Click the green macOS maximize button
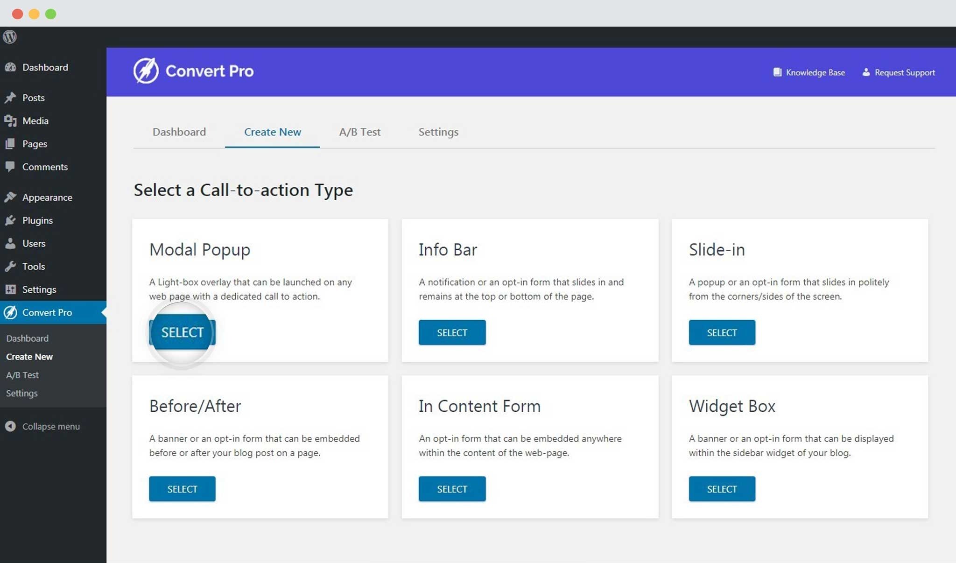 pos(50,14)
